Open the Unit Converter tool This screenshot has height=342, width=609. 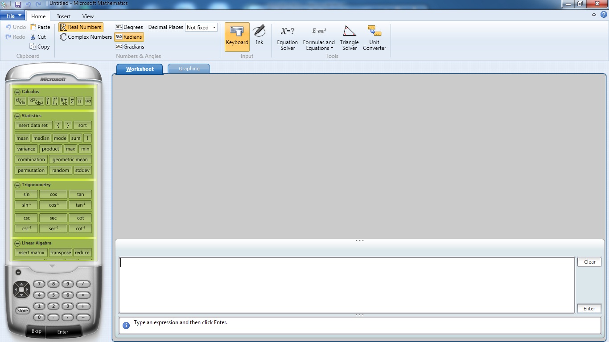click(374, 38)
